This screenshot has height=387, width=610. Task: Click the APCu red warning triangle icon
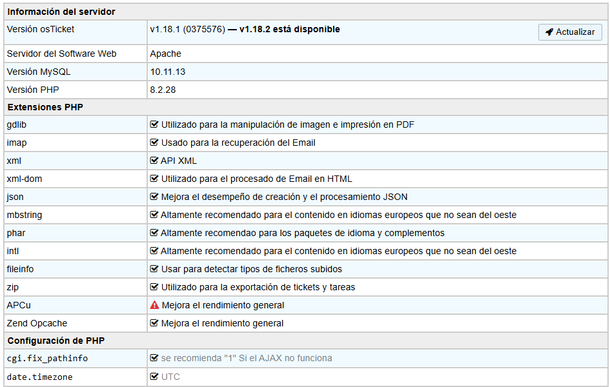tap(154, 305)
